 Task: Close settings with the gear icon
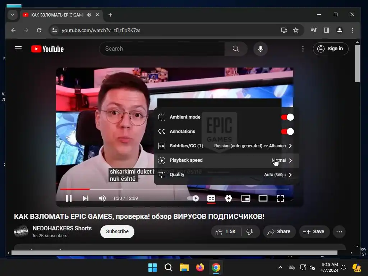pyautogui.click(x=228, y=198)
